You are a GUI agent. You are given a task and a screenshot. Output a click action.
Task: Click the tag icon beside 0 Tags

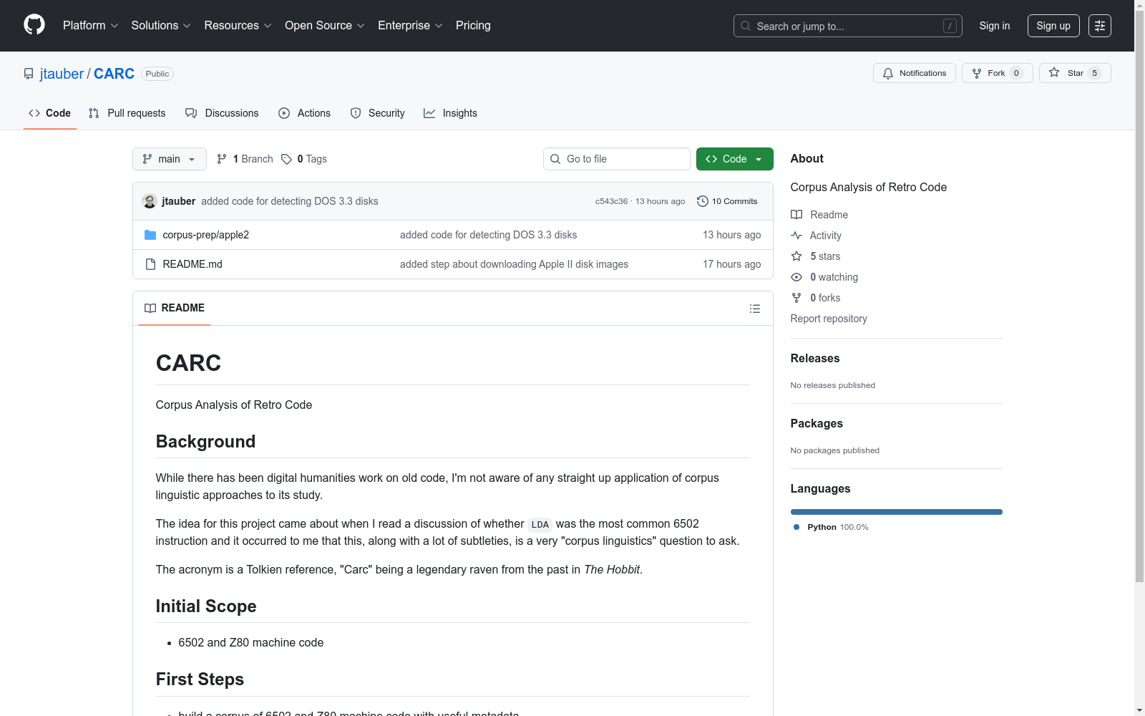tap(286, 159)
